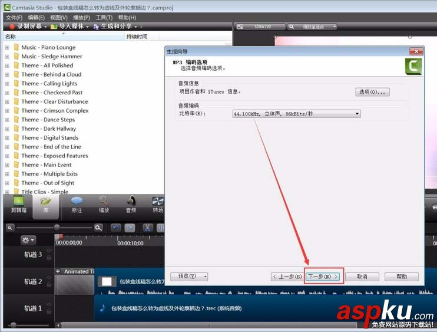The width and height of the screenshot is (437, 332).
Task: Open the 比特率 bitrate dropdown
Action: coord(297,114)
